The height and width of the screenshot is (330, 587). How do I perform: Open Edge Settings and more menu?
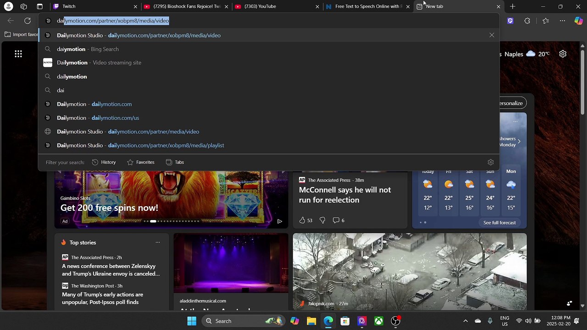tap(562, 21)
